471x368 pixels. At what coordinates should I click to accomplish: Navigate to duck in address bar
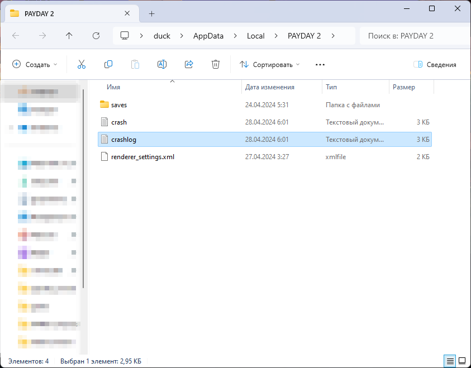click(x=162, y=36)
